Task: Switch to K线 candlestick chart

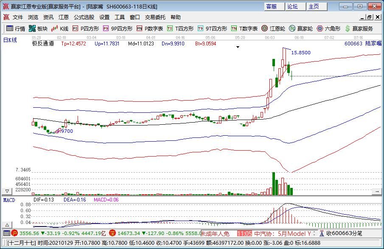Action: tap(59, 29)
